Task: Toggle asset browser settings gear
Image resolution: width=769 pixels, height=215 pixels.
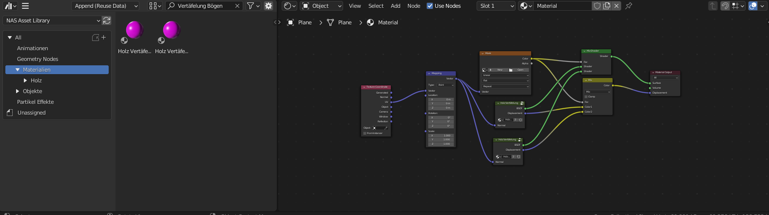Action: [269, 6]
